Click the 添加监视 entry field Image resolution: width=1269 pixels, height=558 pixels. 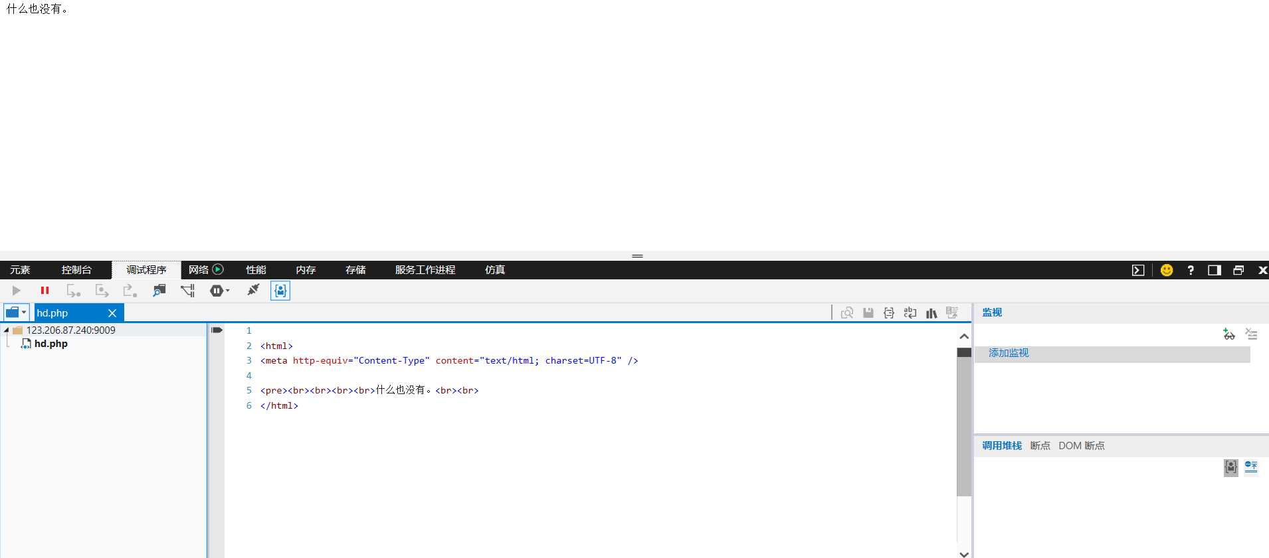point(1112,354)
